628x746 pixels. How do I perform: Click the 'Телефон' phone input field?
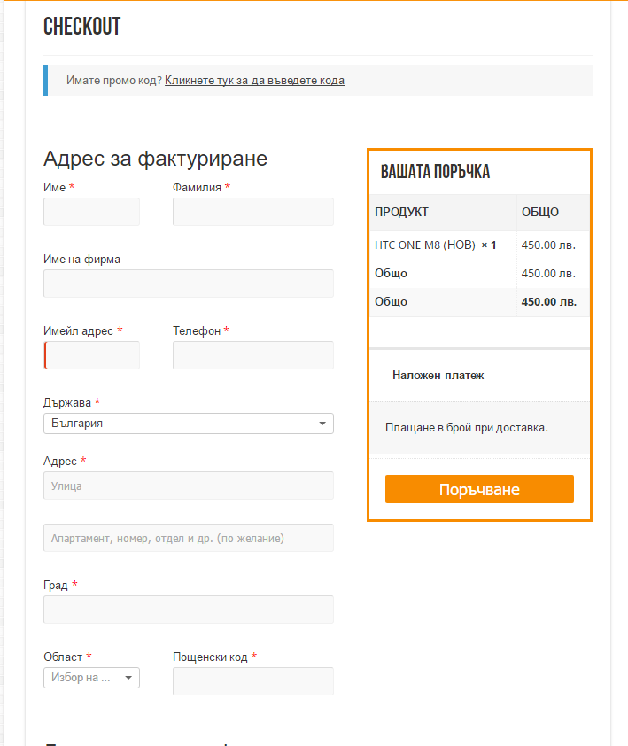click(253, 355)
